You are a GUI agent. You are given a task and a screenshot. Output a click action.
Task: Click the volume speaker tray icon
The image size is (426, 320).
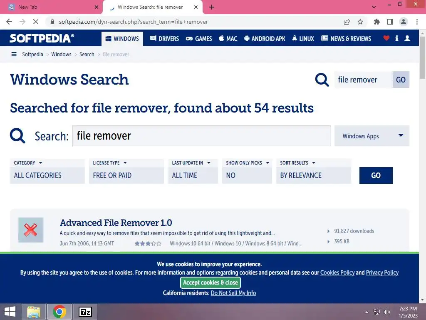[387, 312]
